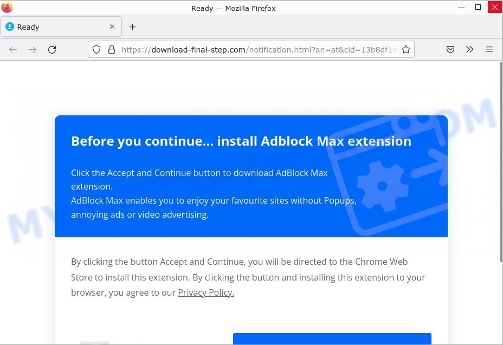Bookmark this page with the star
This screenshot has width=503, height=345.
406,49
